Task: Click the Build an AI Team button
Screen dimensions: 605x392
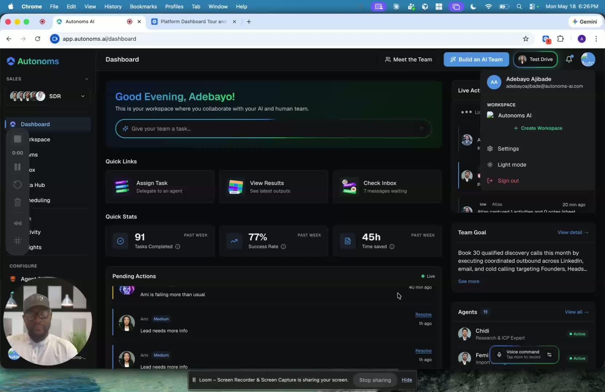Action: (476, 59)
